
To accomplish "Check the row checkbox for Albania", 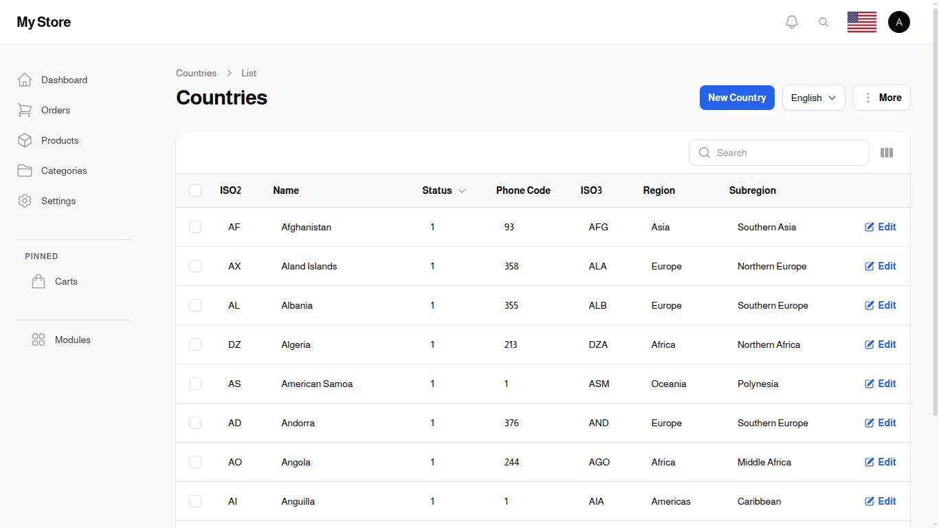I will coord(195,305).
